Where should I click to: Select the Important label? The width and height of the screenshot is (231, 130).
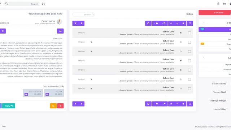215,65
